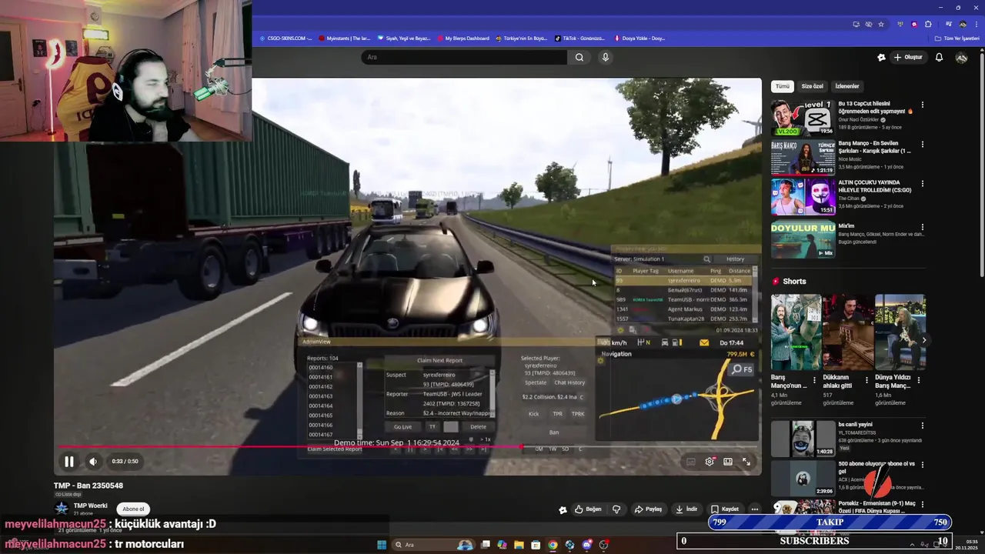
Task: Open the Mix'im playlist thumbnail
Action: click(803, 239)
